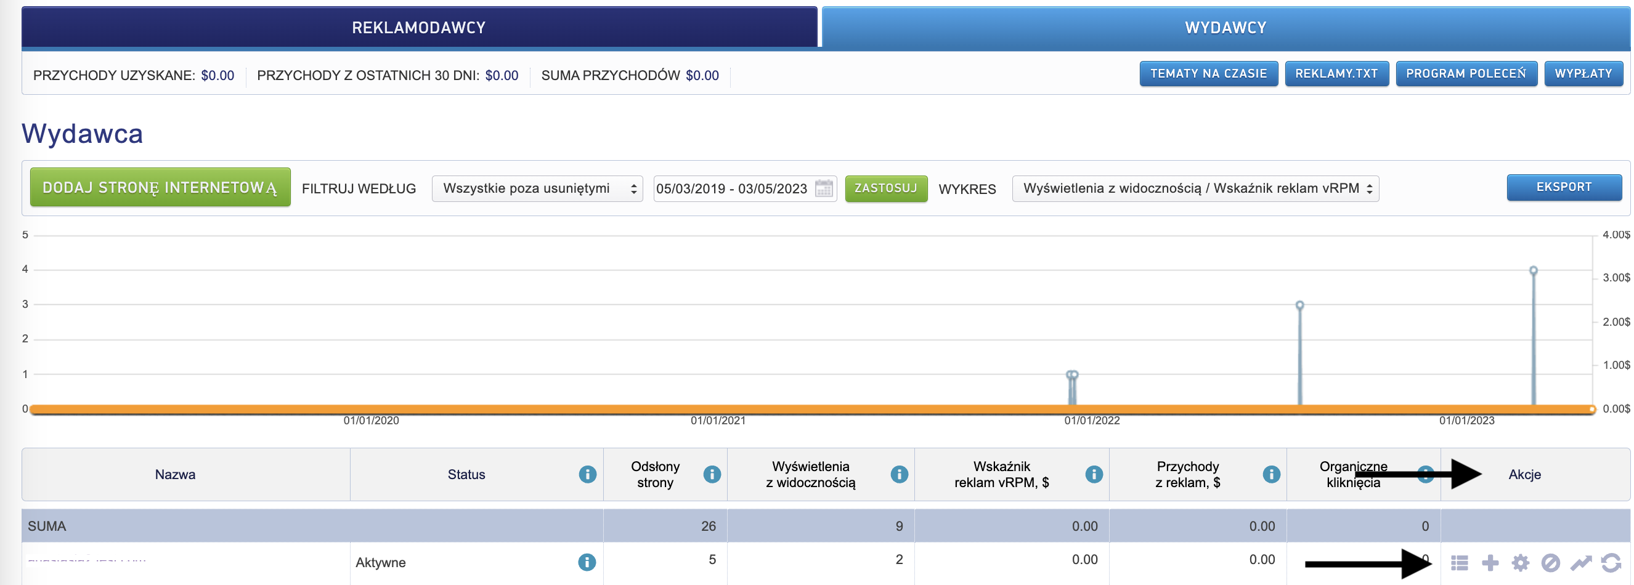Click the 'Dodaj stronę internetową' button
Image resolution: width=1634 pixels, height=585 pixels.
click(160, 188)
